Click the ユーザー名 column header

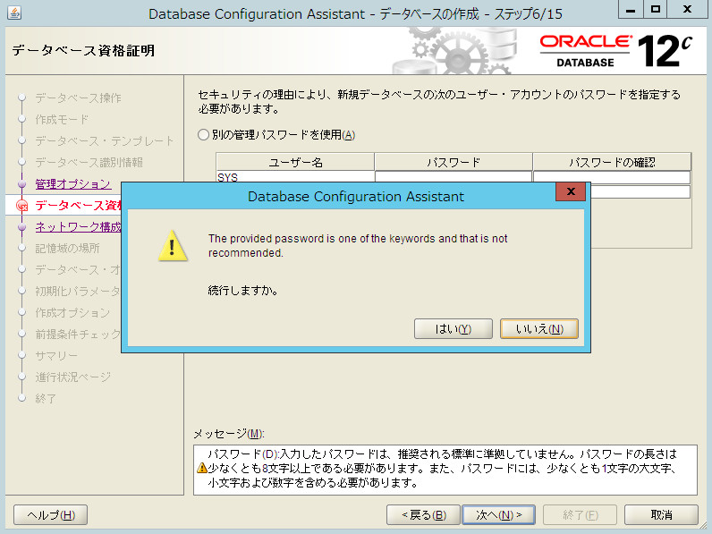[x=295, y=162]
